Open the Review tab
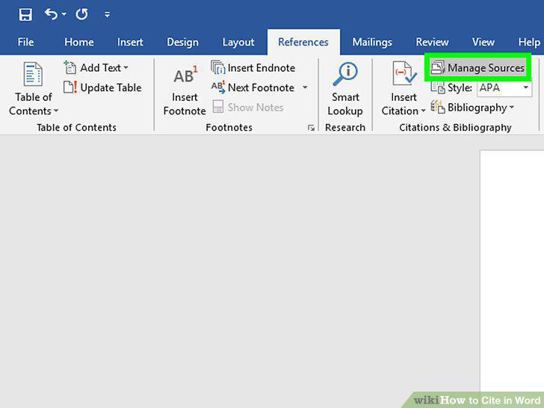 click(432, 42)
